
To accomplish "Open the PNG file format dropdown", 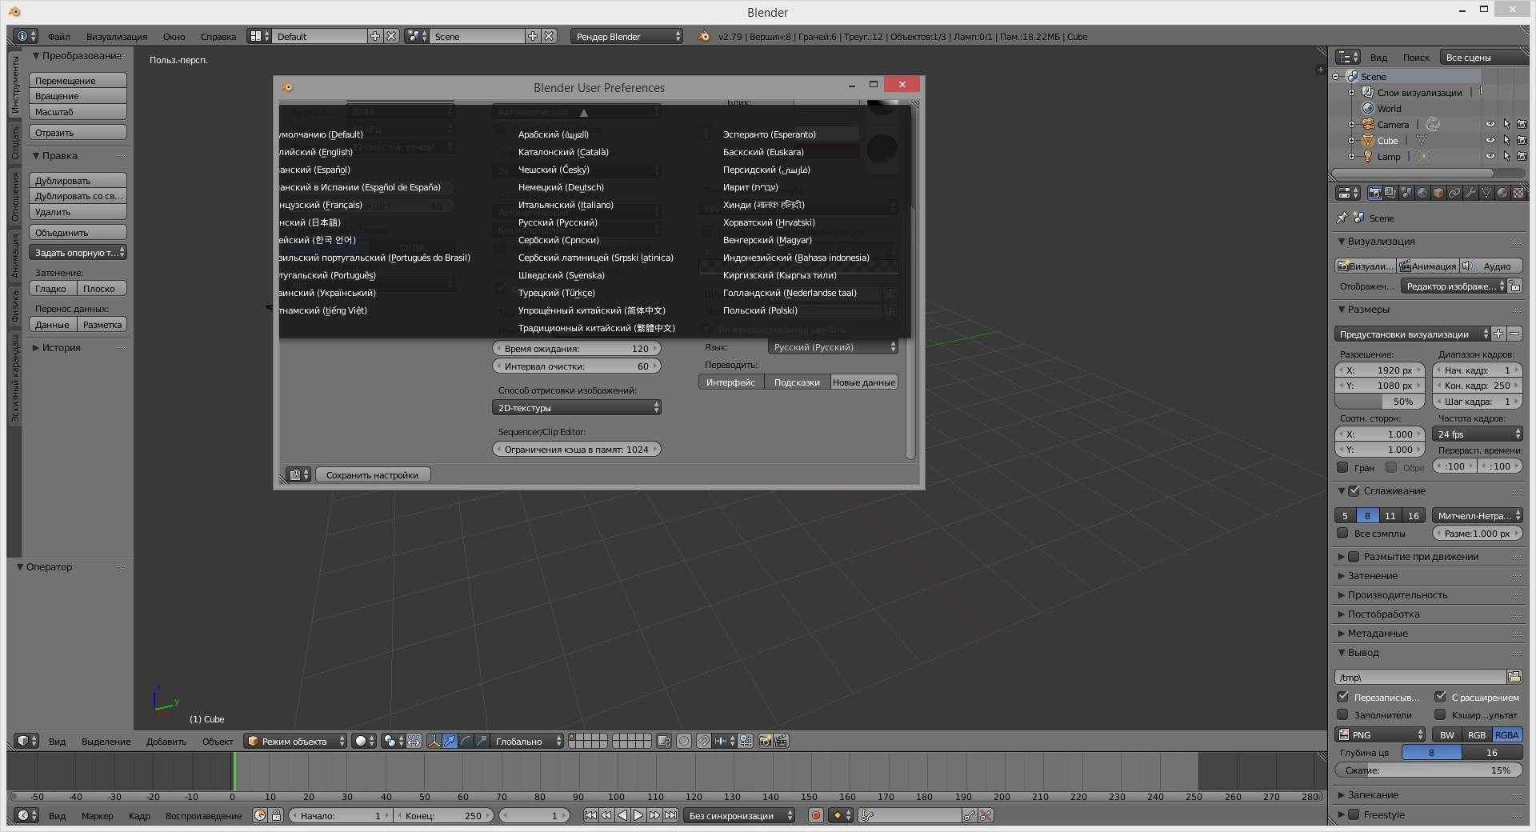I will tap(1381, 734).
